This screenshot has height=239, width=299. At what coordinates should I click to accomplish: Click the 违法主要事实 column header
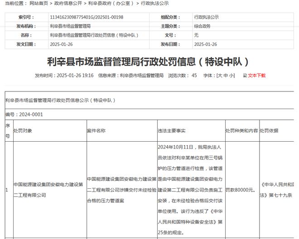pos(192,131)
